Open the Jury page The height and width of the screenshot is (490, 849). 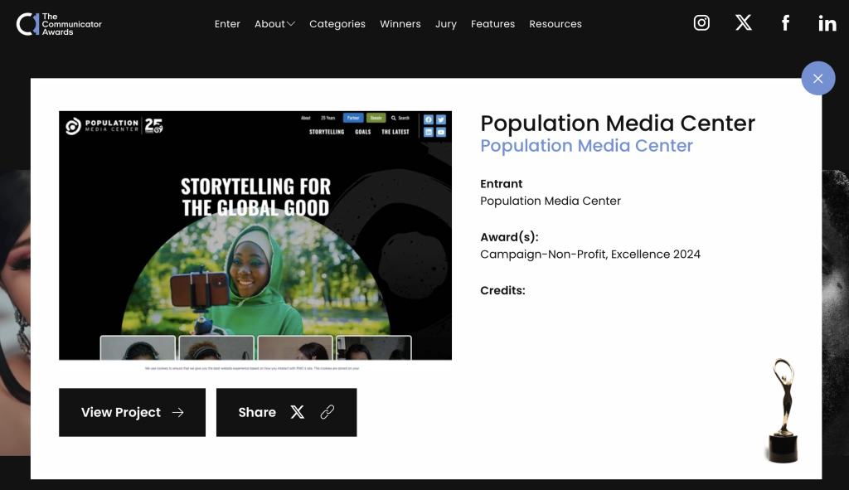coord(445,24)
